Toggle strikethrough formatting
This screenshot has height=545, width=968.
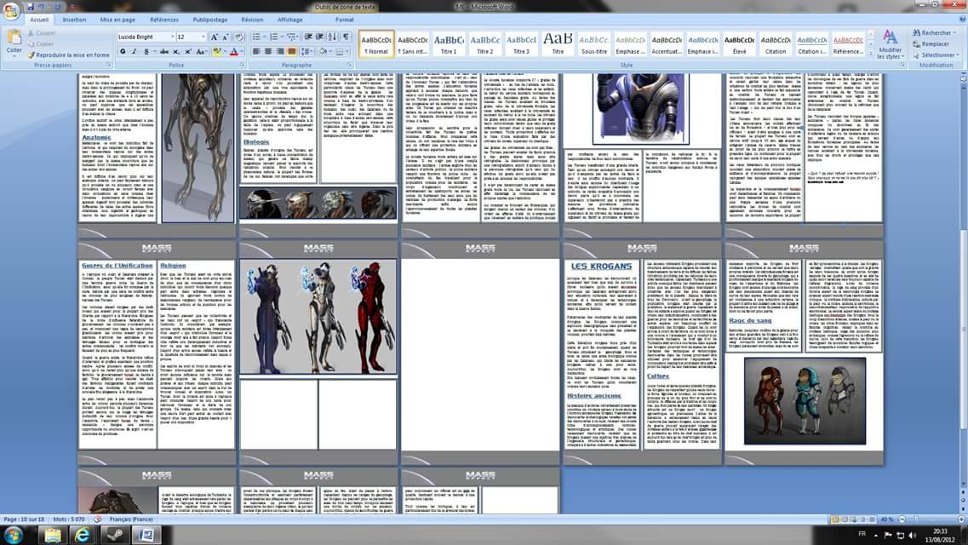coord(164,52)
